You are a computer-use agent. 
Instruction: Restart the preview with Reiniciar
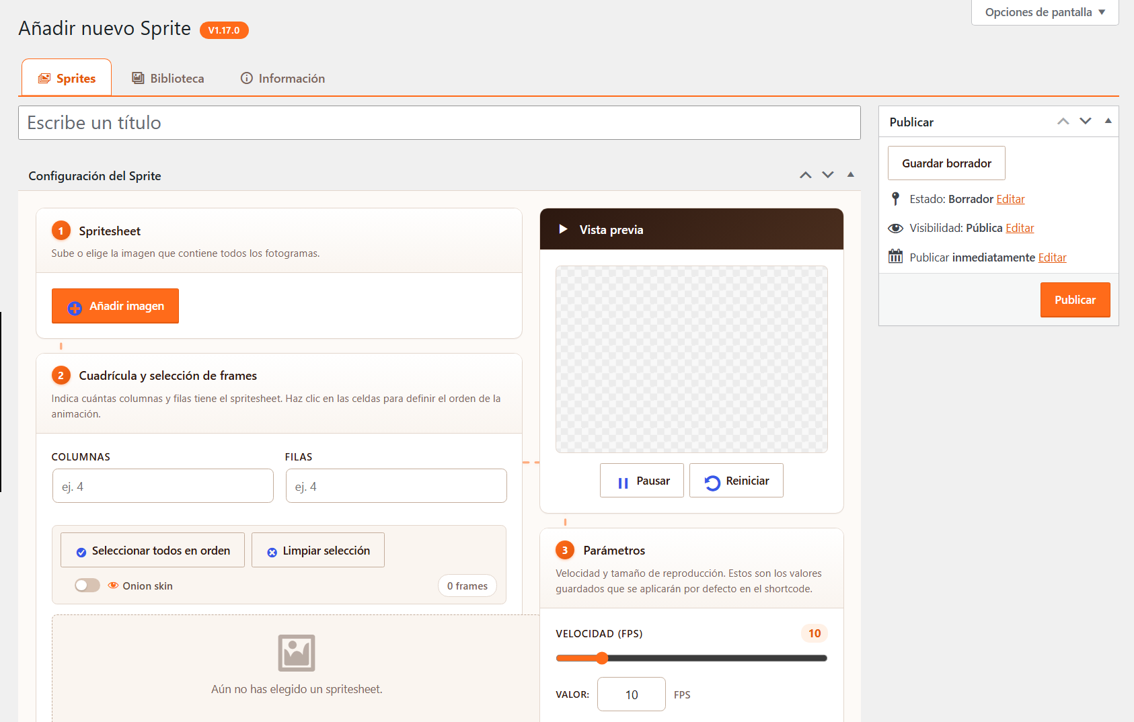736,481
